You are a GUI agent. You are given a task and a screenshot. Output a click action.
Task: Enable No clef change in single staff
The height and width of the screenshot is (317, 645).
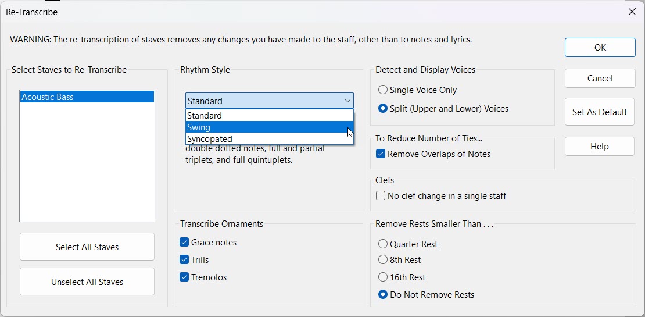tap(381, 196)
